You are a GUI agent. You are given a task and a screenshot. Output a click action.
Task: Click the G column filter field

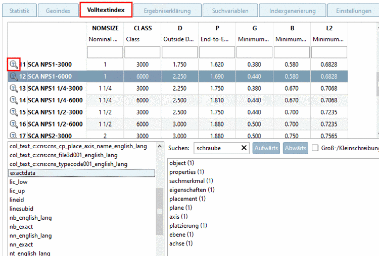coord(254,52)
